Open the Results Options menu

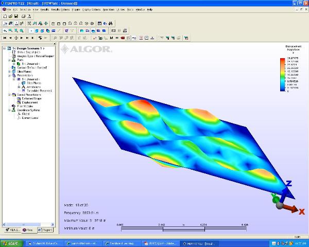tap(61, 10)
